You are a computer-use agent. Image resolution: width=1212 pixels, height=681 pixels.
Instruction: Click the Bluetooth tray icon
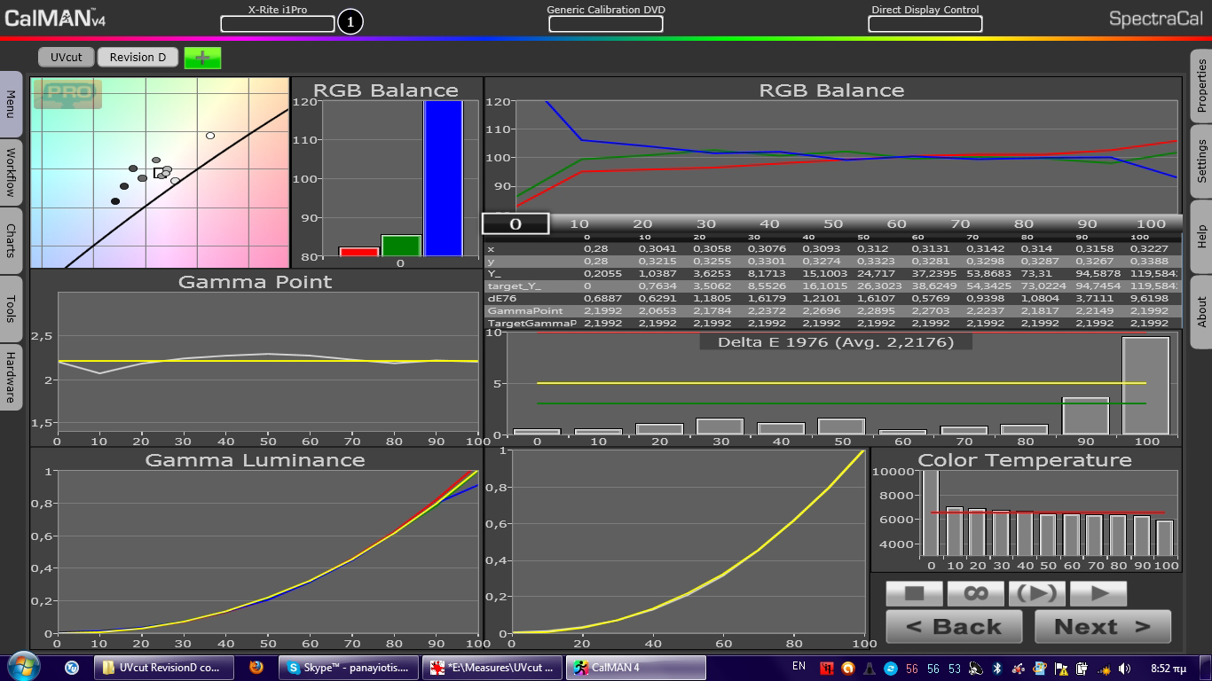pyautogui.click(x=996, y=668)
